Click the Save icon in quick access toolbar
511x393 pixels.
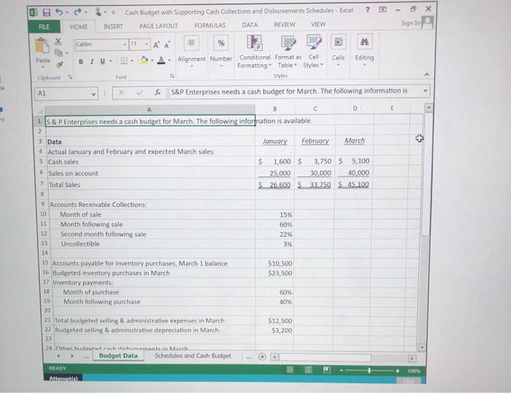(x=47, y=12)
